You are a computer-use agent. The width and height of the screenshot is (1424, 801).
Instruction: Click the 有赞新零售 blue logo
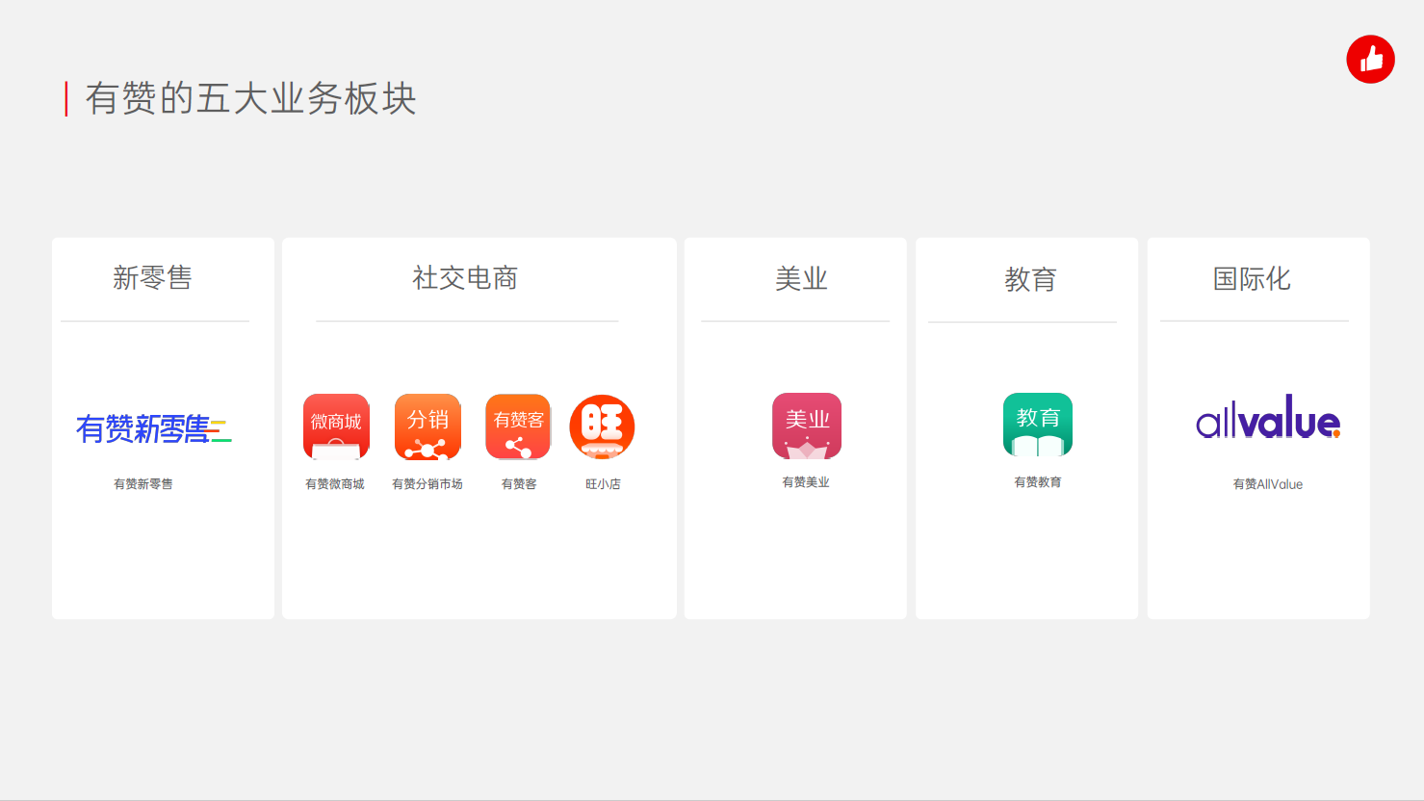[153, 428]
